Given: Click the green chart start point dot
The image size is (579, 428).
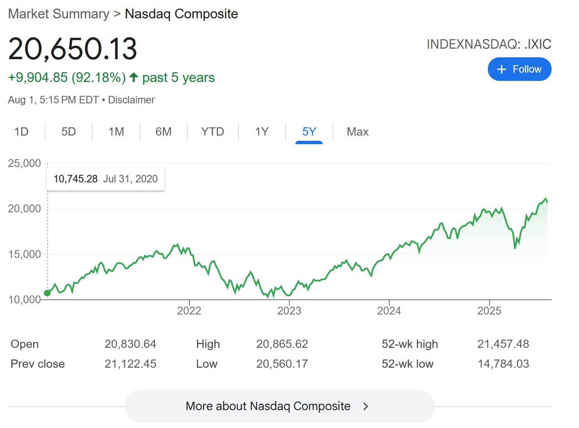Looking at the screenshot, I should 47,293.
